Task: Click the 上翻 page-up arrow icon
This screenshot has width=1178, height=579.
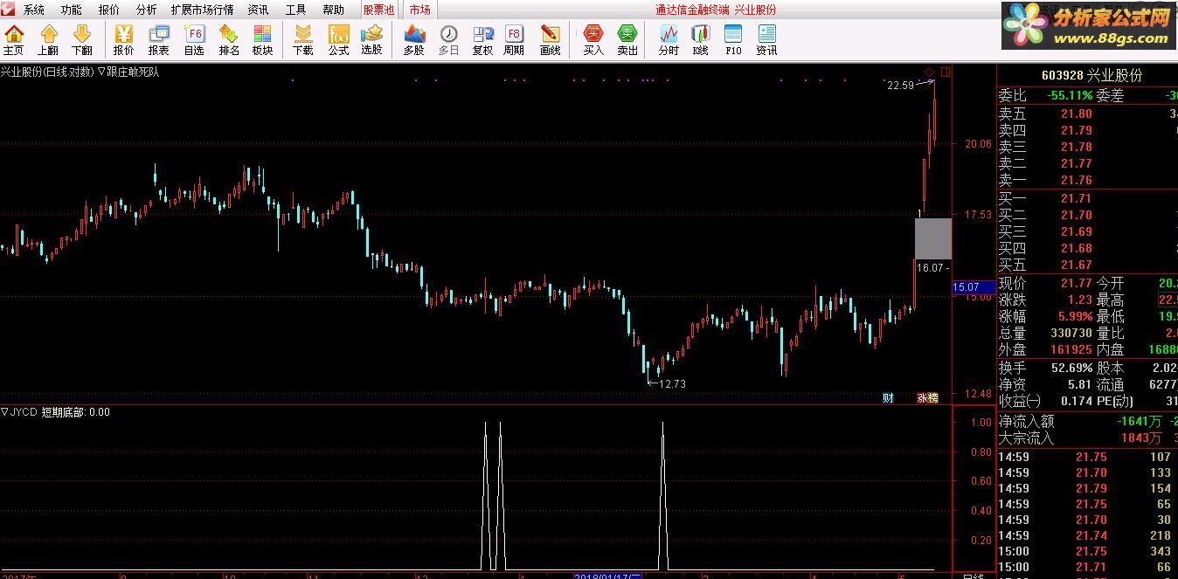Action: coord(49,40)
